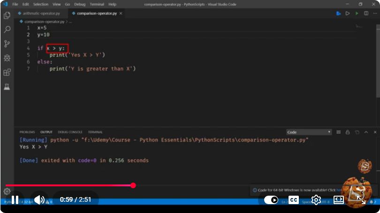
Task: Mute the video volume
Action: pos(39,200)
